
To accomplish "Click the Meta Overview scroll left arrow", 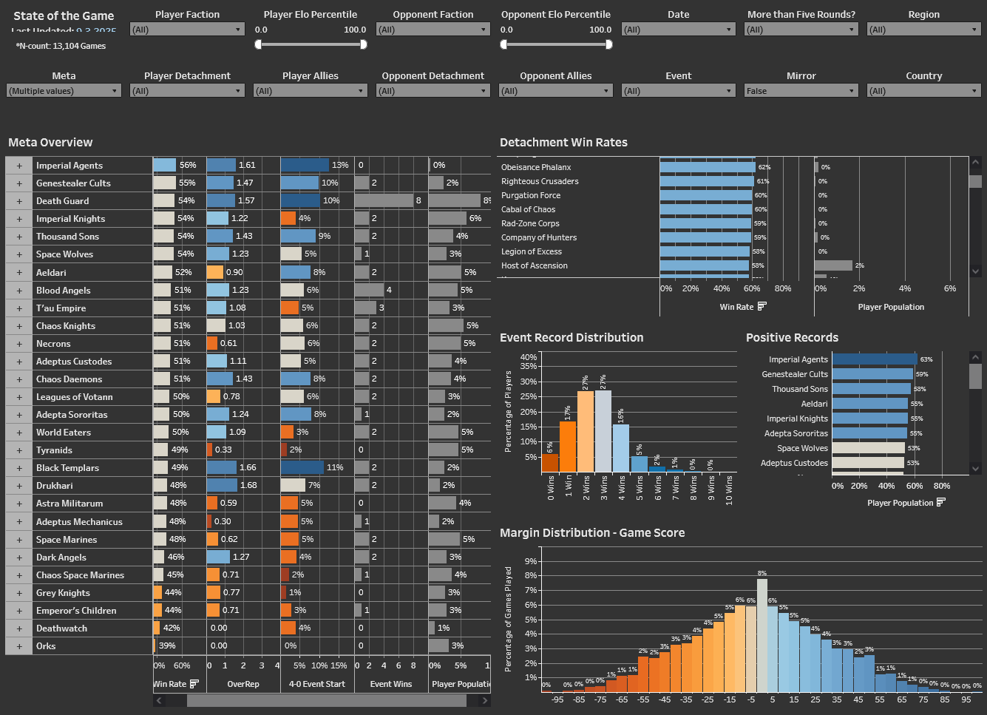I will tap(158, 700).
